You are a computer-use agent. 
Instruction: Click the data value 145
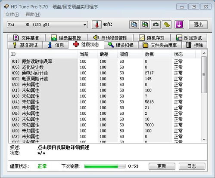[148, 79]
